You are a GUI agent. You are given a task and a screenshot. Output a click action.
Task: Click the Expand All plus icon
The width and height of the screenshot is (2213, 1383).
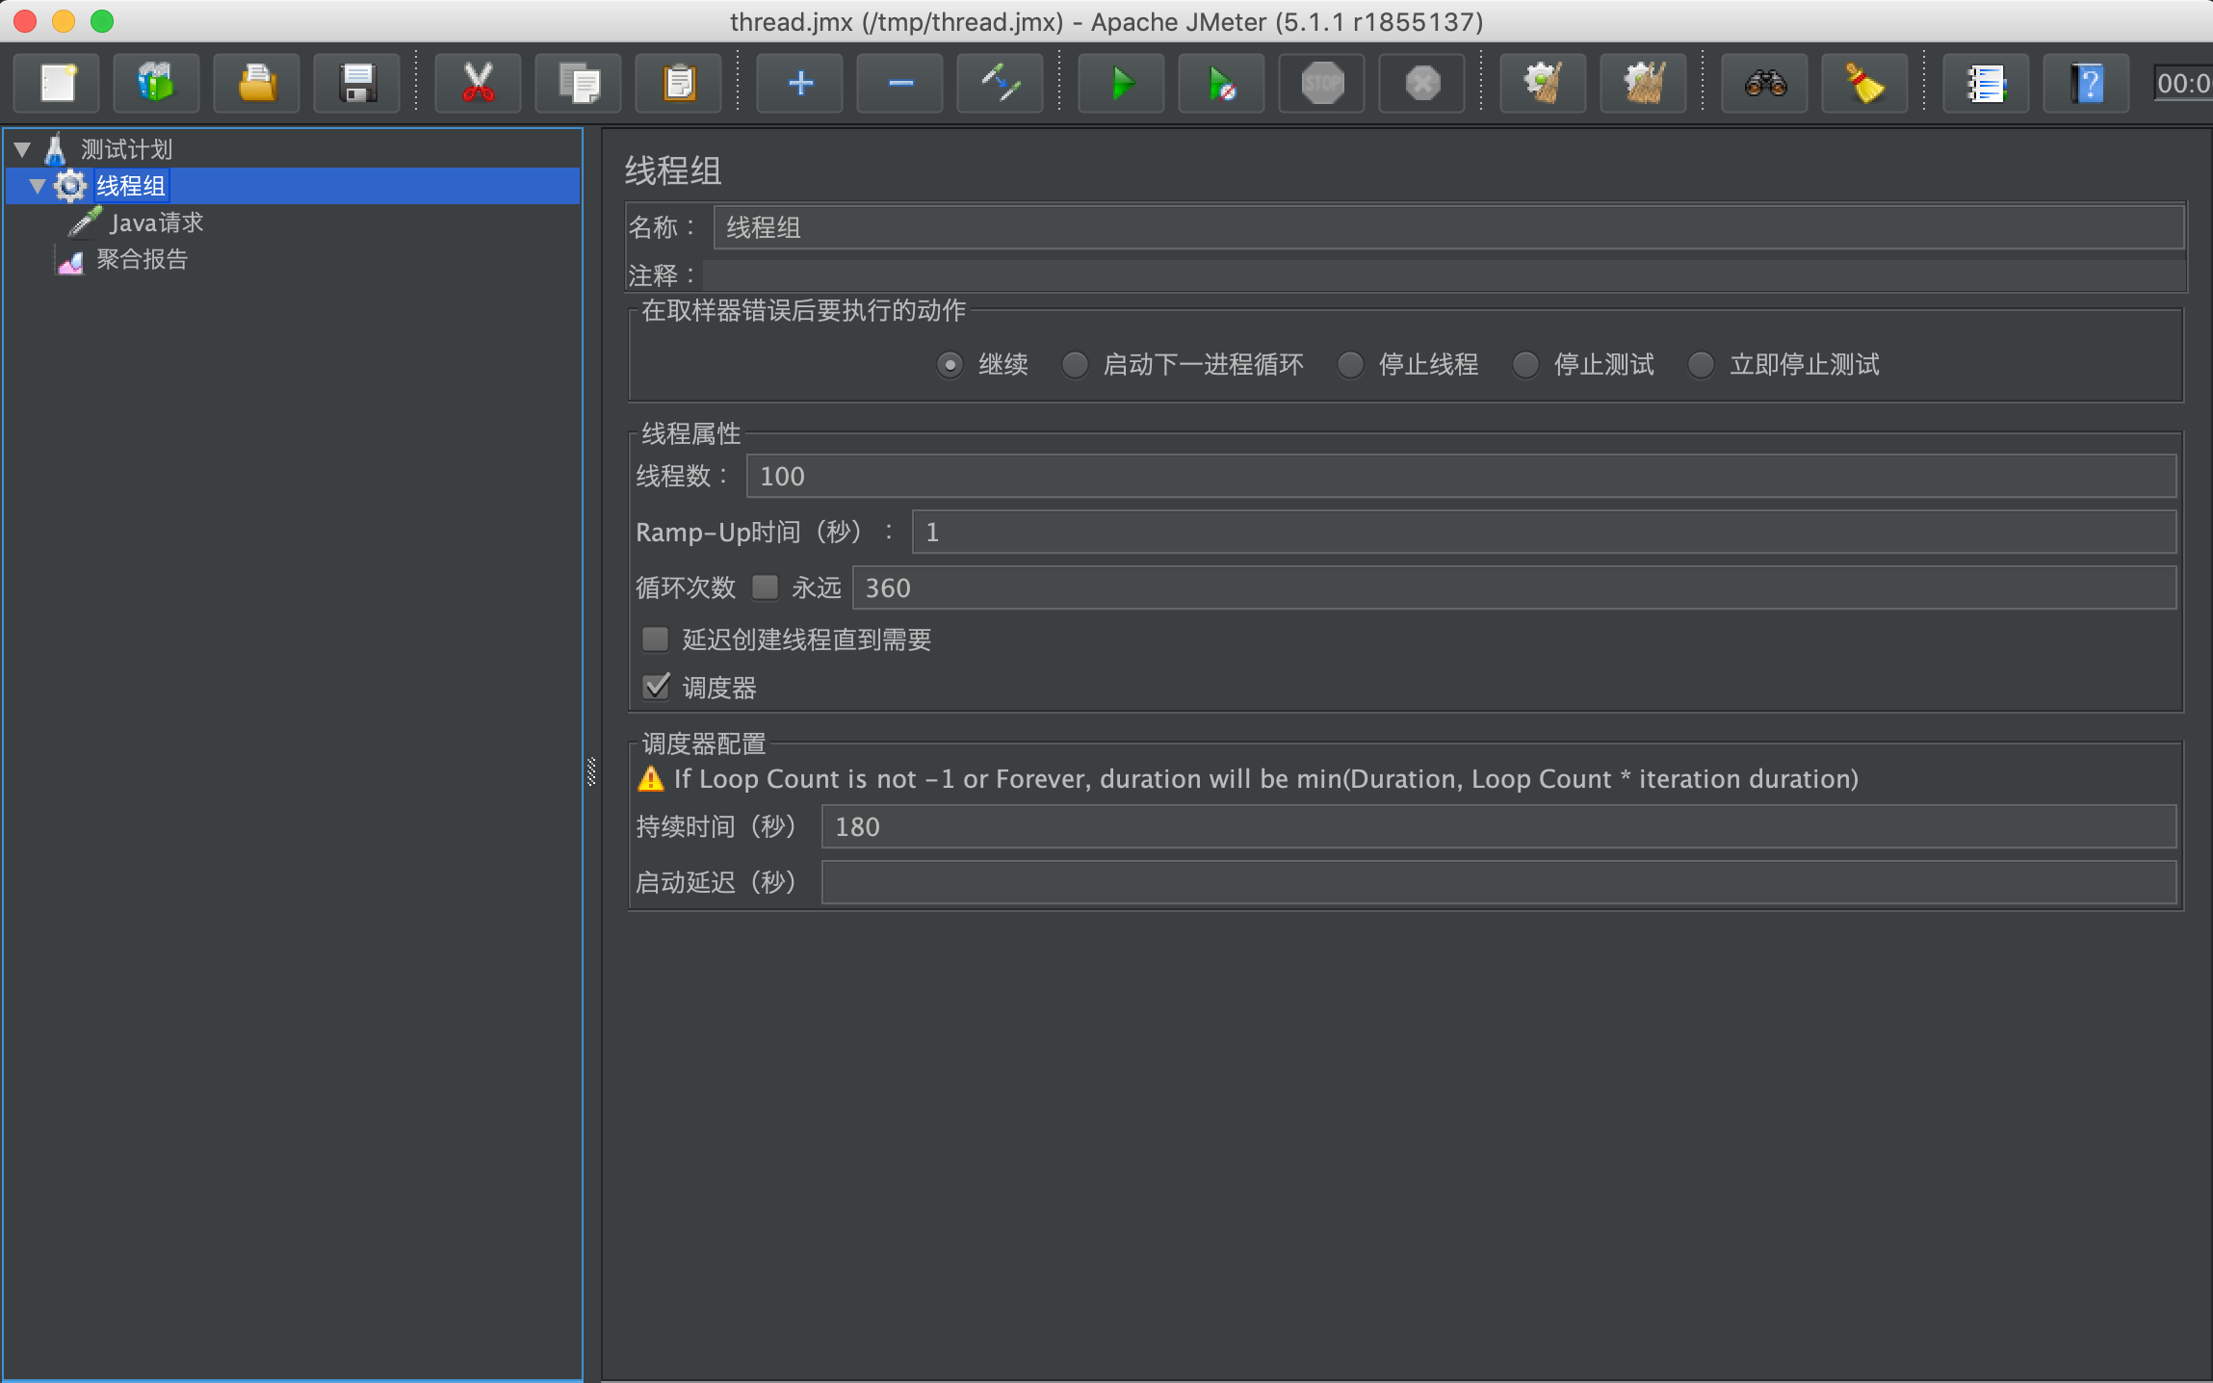tap(799, 84)
